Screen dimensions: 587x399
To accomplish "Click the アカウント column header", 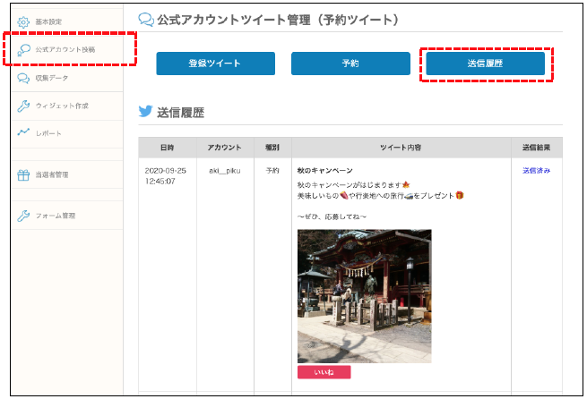I will (x=225, y=148).
